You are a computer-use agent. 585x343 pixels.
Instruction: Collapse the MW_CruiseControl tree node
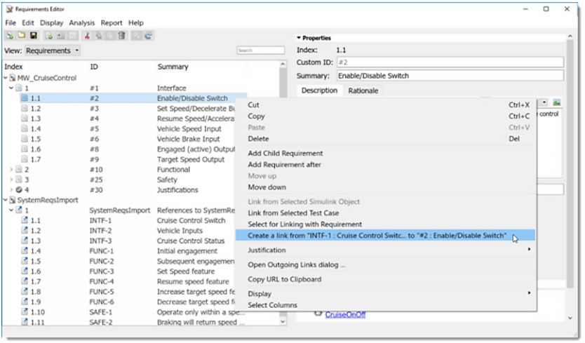pos(6,78)
